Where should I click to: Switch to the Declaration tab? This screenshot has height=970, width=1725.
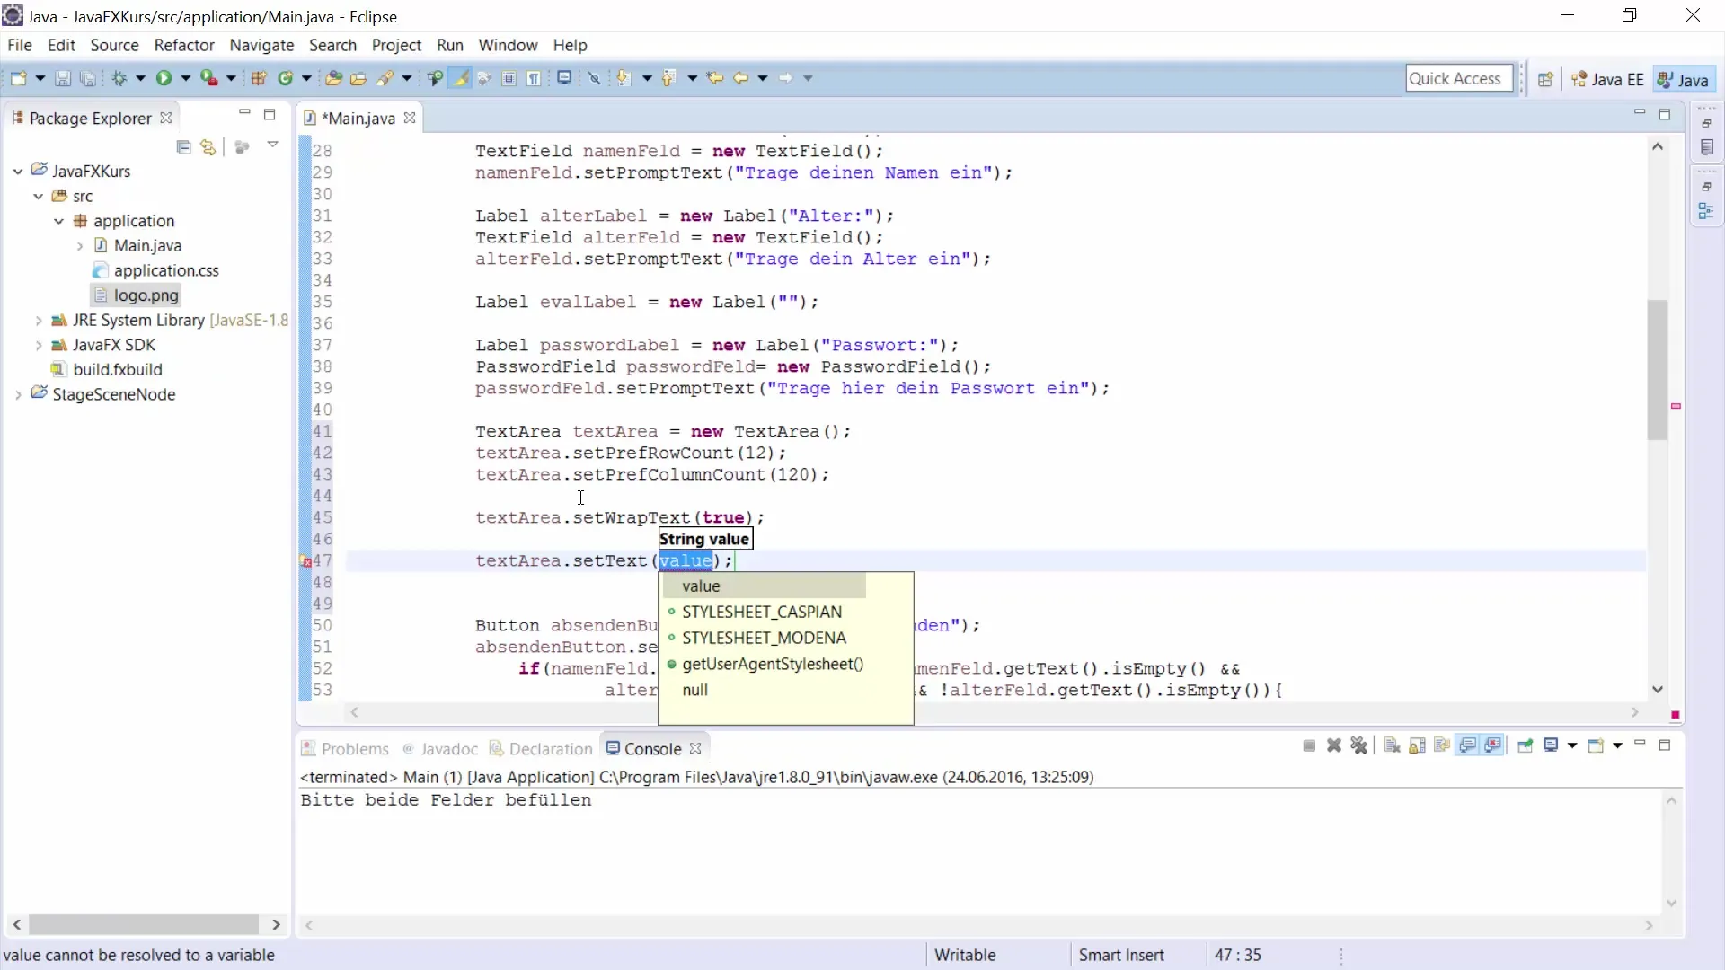(x=541, y=748)
